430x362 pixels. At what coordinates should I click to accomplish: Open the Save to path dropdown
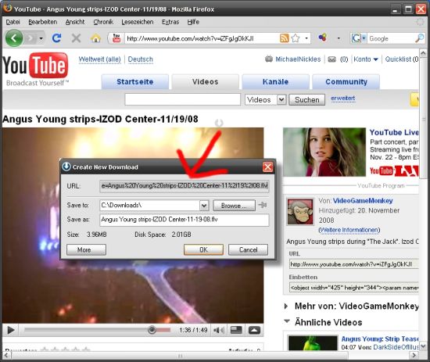click(204, 206)
